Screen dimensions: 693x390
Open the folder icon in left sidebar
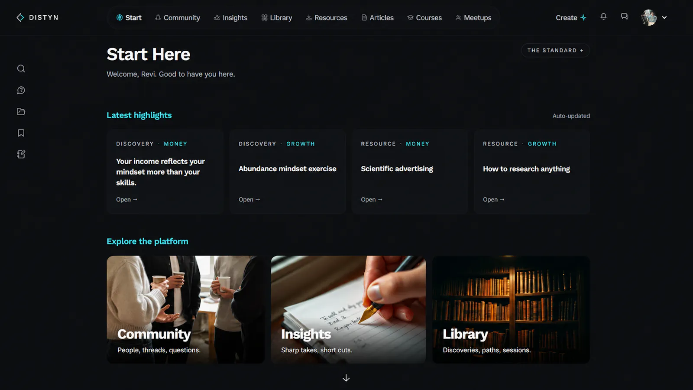point(21,111)
